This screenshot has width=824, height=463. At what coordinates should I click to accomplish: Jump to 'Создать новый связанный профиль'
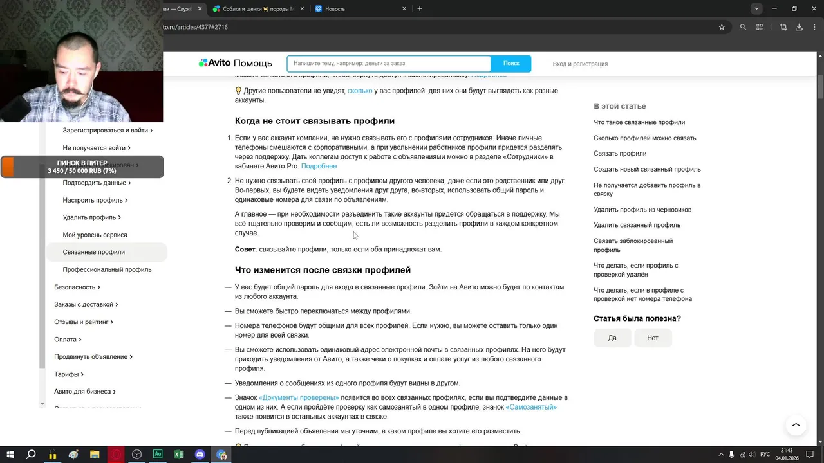(647, 170)
